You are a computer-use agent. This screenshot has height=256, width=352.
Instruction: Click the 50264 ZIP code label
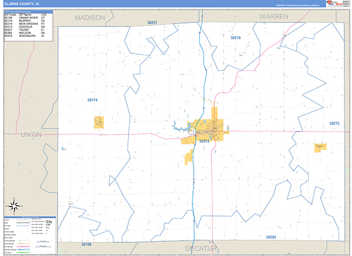coord(271,237)
